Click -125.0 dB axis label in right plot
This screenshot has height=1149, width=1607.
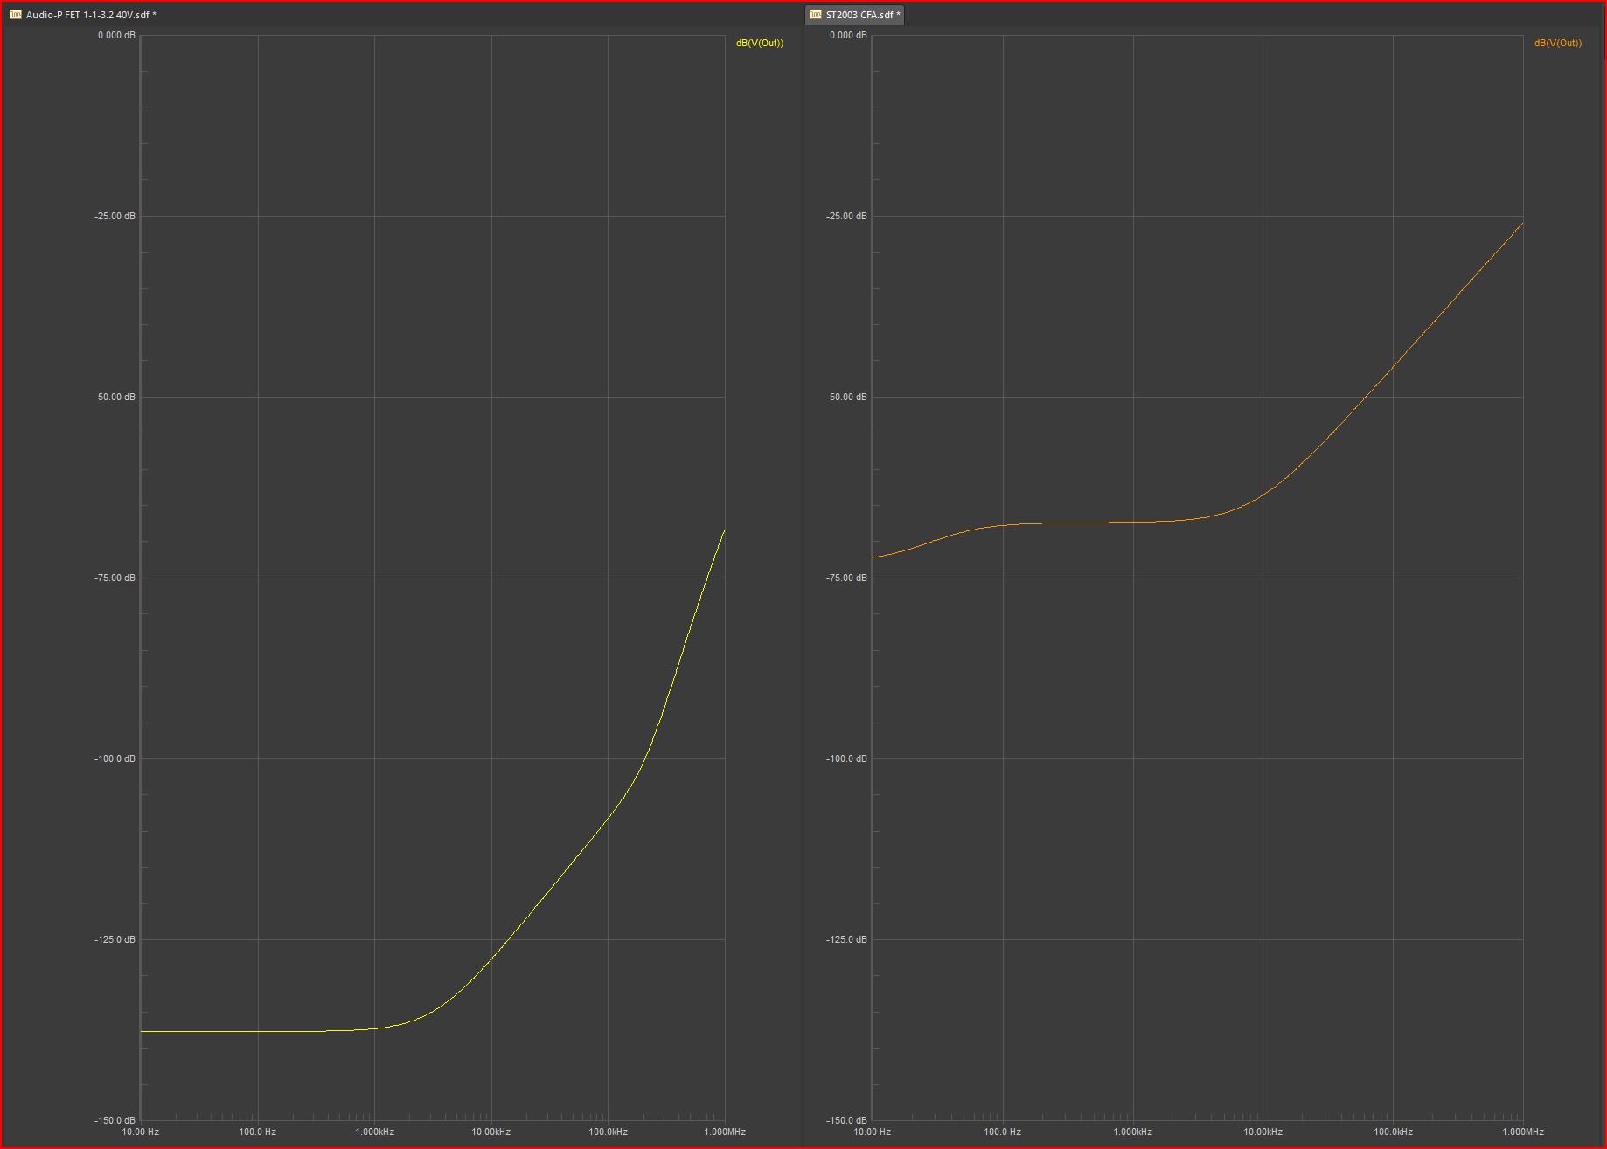(846, 939)
